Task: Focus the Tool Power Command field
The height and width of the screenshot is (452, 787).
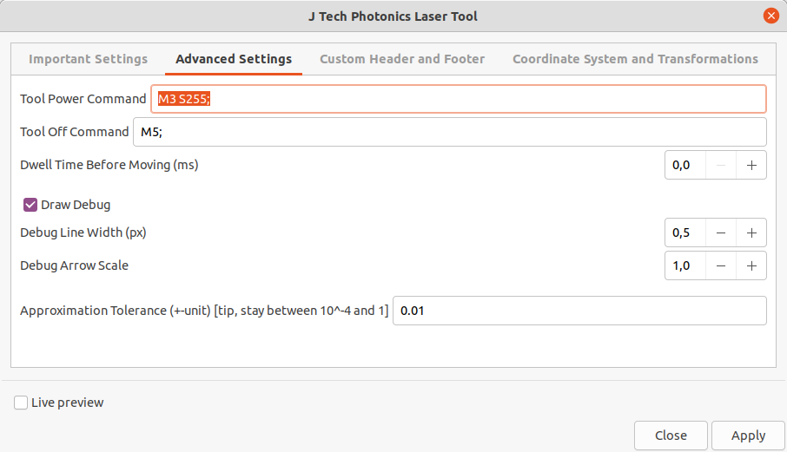Action: click(x=459, y=99)
